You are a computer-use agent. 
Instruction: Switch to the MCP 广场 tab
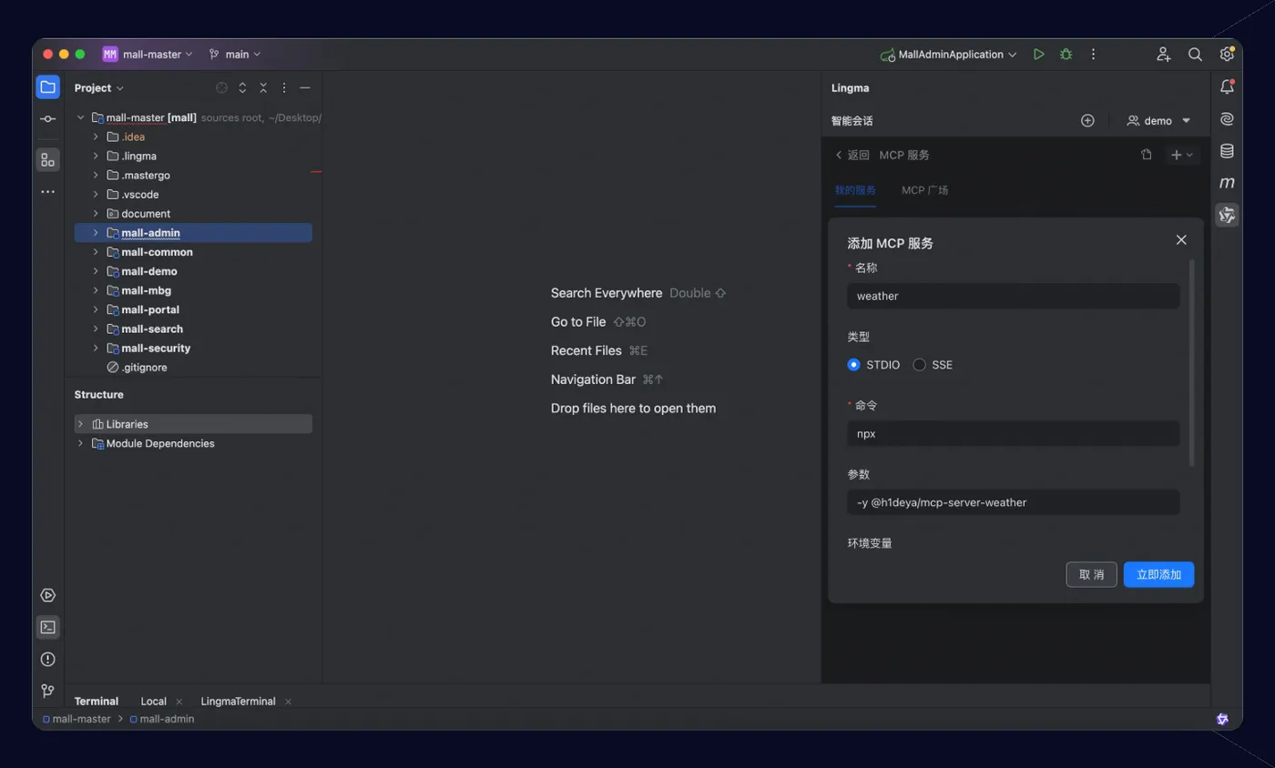(924, 190)
